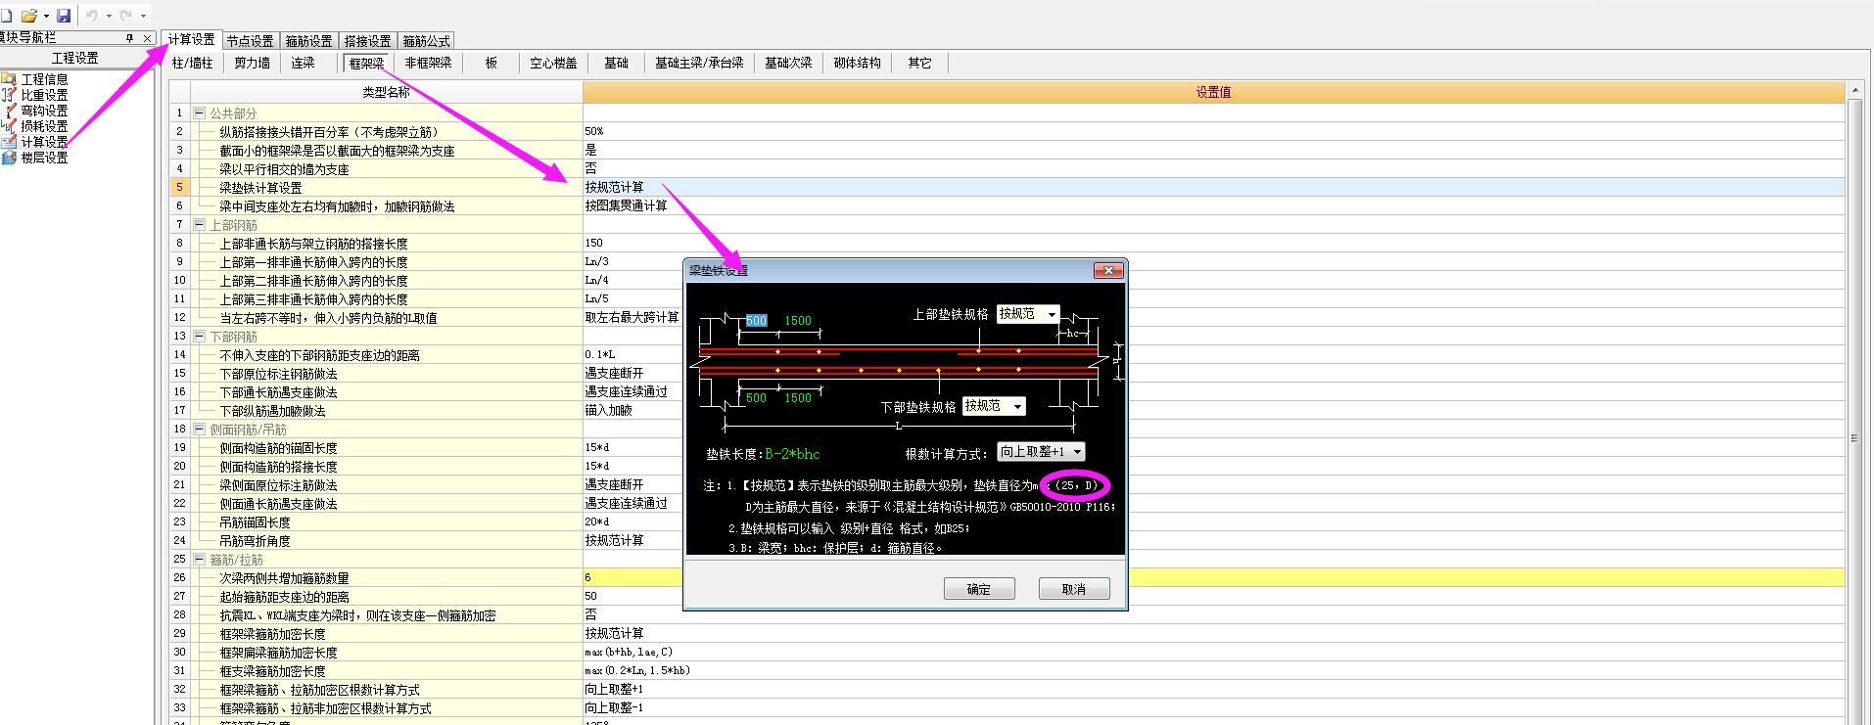Close the 梁垫铁设置 dialog
The image size is (1874, 725).
point(1108,270)
